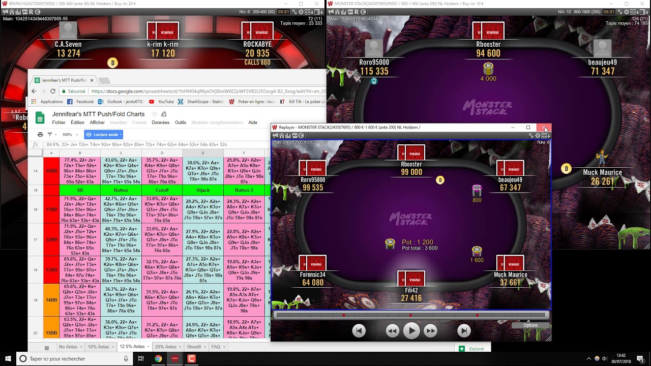This screenshot has width=651, height=366.
Task: Rewind the Replayer hand
Action: pyautogui.click(x=392, y=331)
